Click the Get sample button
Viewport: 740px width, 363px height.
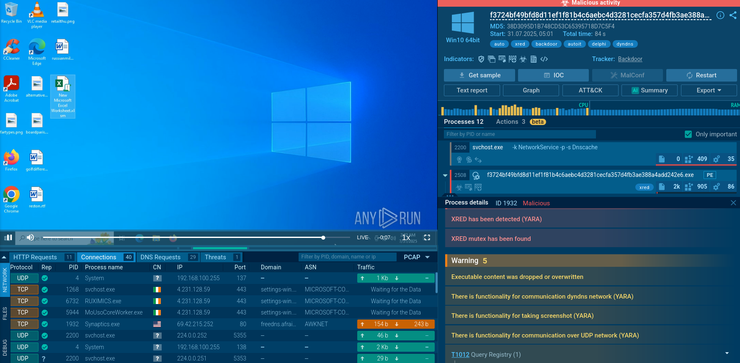coord(479,75)
